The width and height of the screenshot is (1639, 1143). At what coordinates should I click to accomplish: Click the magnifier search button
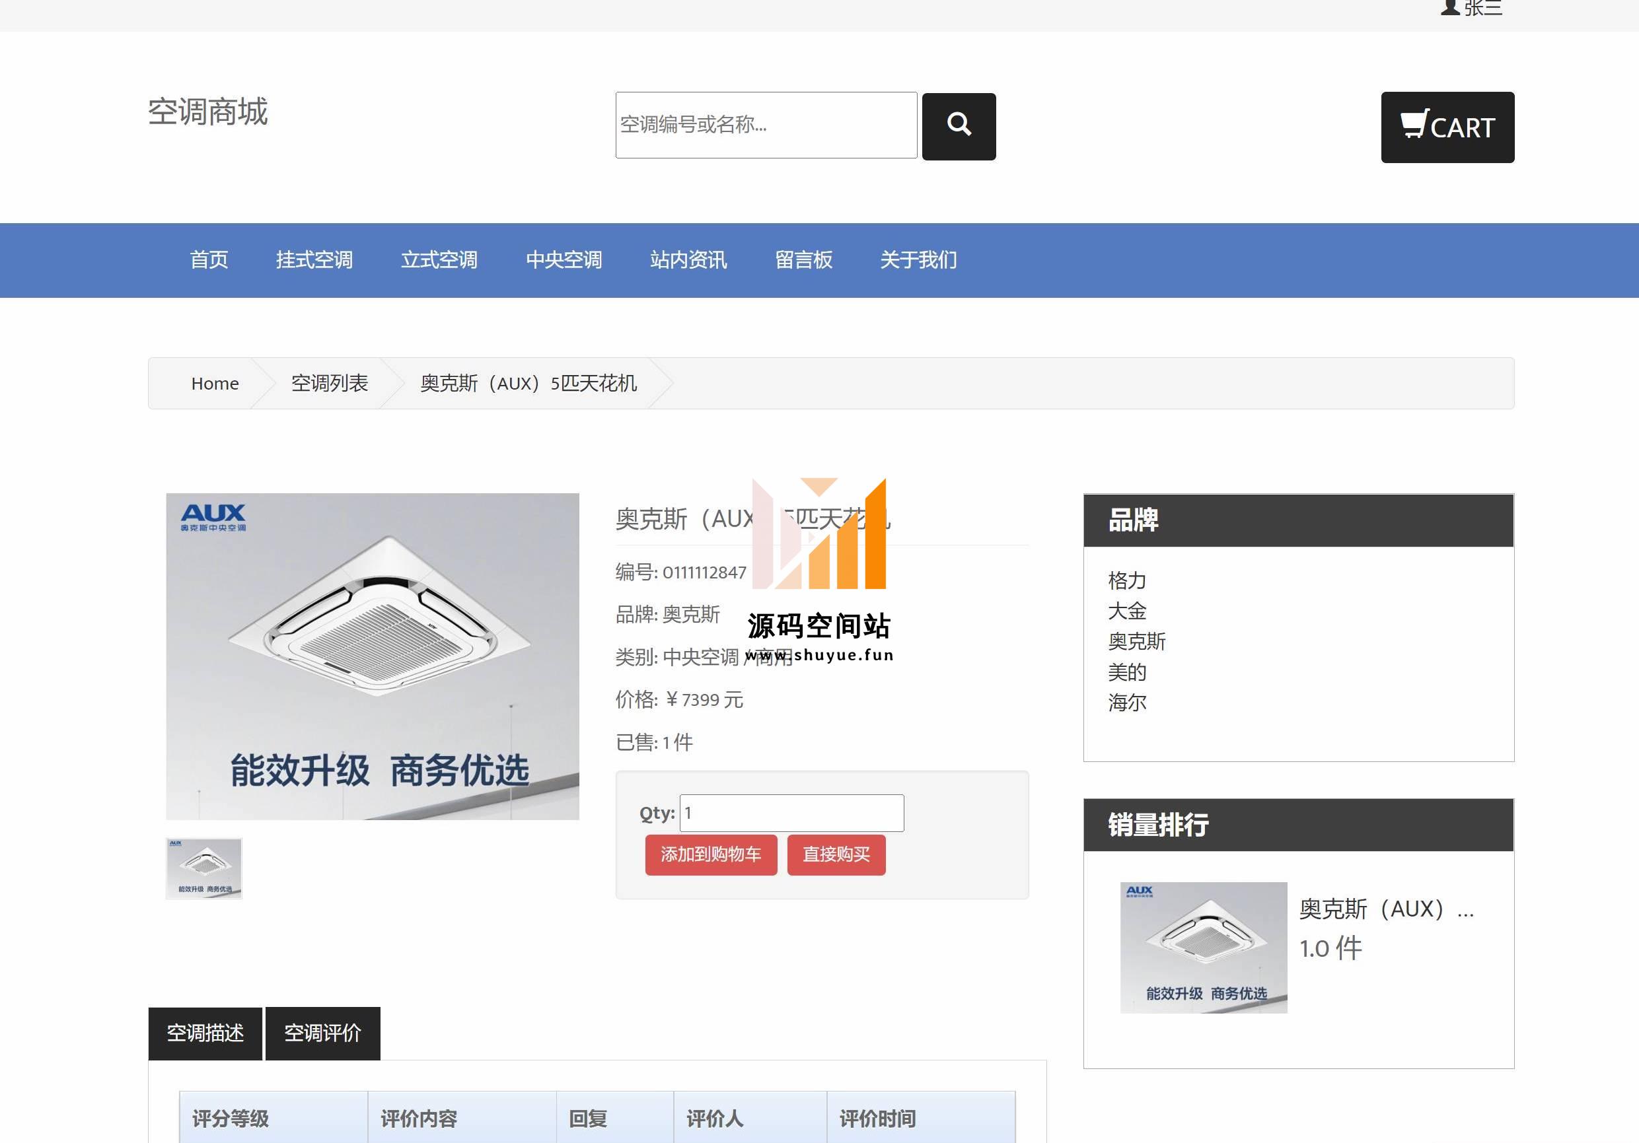coord(959,126)
